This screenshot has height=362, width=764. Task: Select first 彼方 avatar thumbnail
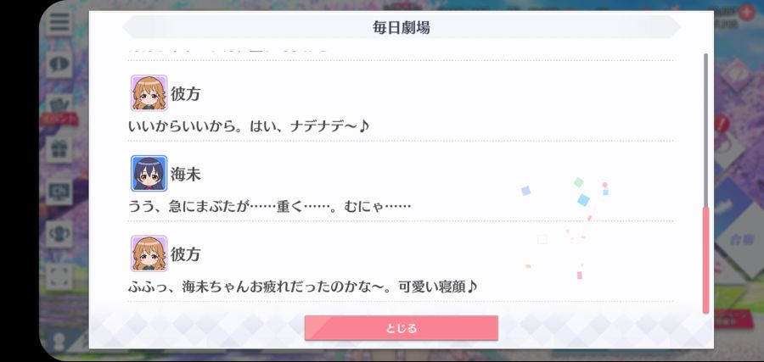(149, 93)
